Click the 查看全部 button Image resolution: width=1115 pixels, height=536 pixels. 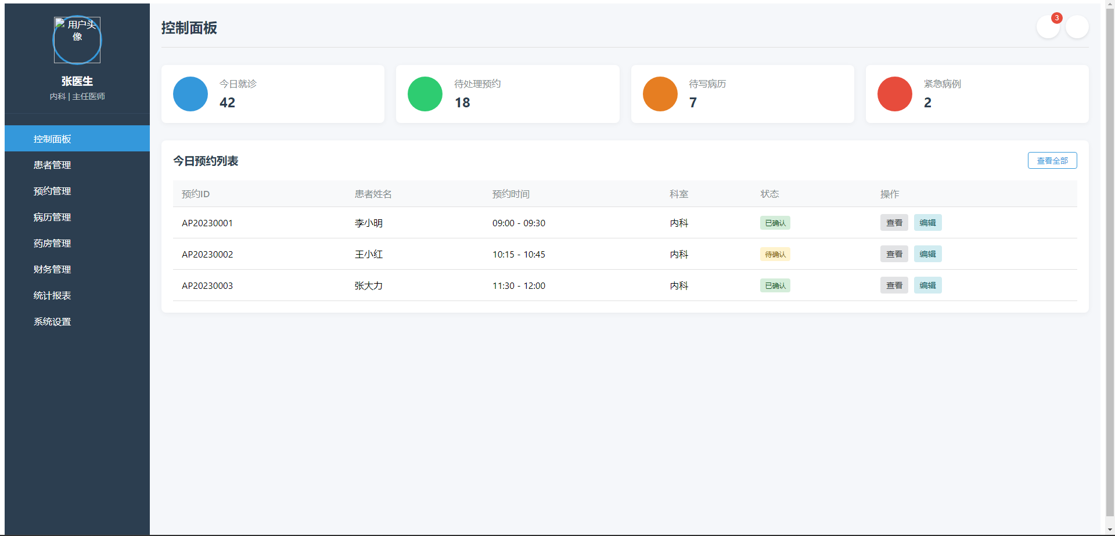(1052, 161)
